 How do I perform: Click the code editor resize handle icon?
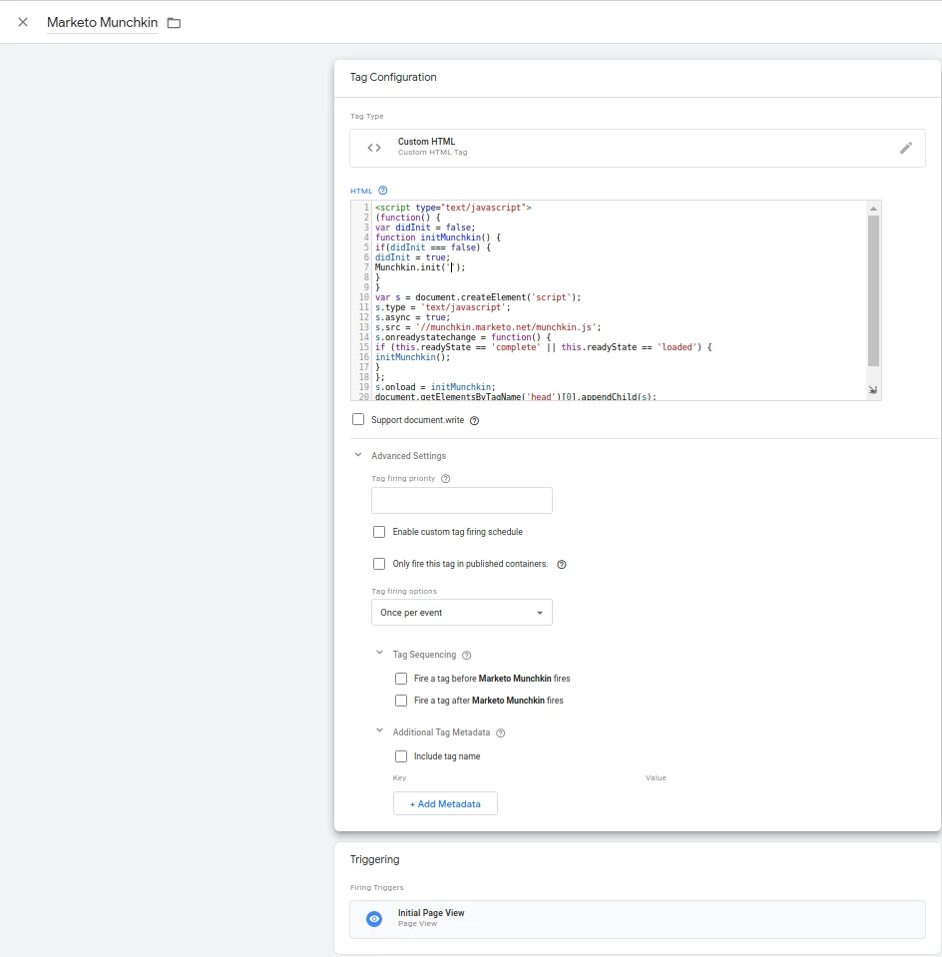[873, 390]
